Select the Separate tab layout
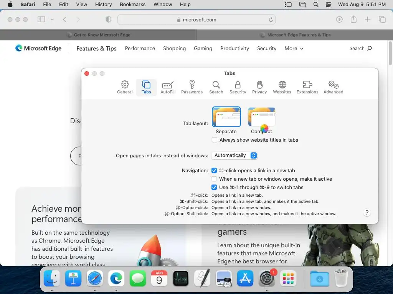 [x=226, y=117]
